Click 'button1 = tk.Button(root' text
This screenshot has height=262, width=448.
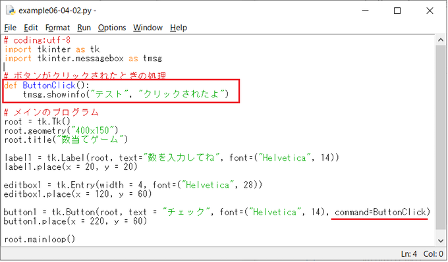click(x=63, y=213)
